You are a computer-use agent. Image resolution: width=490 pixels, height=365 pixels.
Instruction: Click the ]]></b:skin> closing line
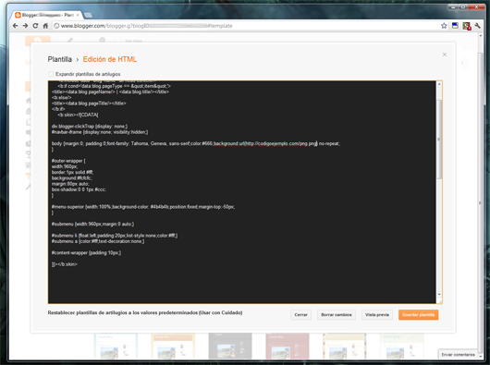65,264
